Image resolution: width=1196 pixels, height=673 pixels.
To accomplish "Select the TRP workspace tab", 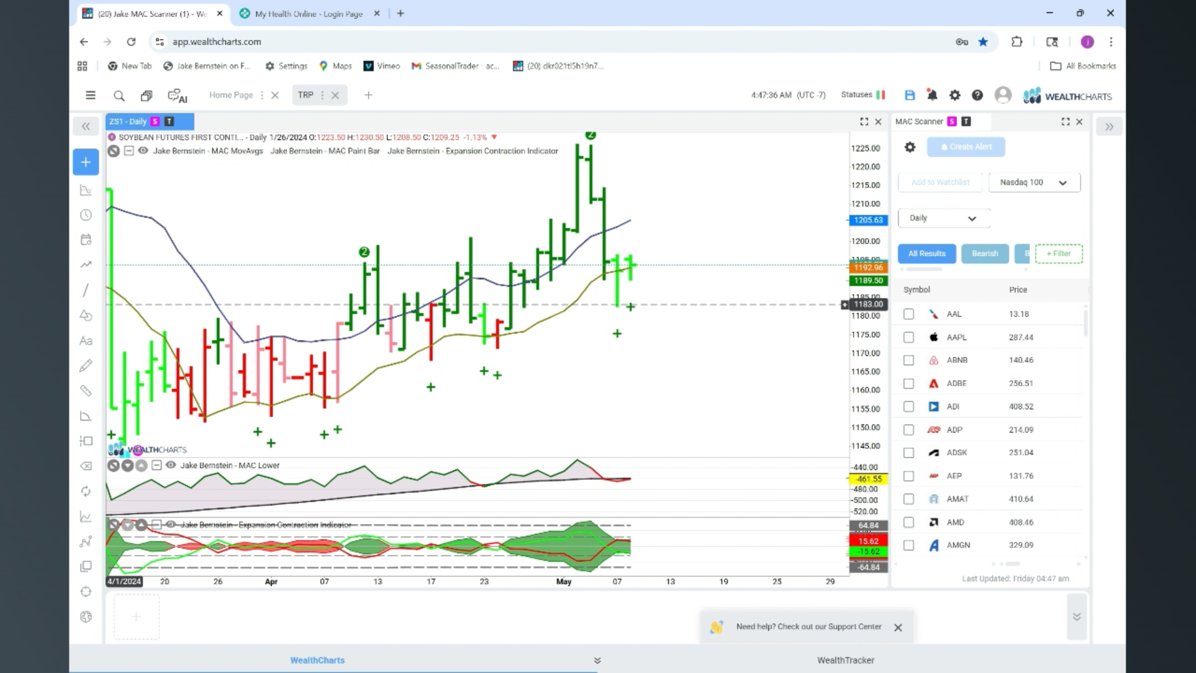I will (305, 95).
